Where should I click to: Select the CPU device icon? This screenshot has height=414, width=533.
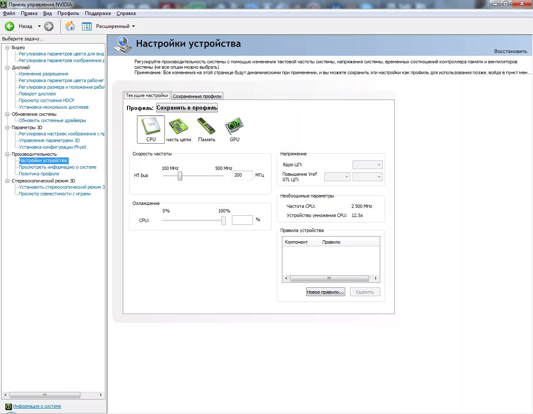point(151,130)
